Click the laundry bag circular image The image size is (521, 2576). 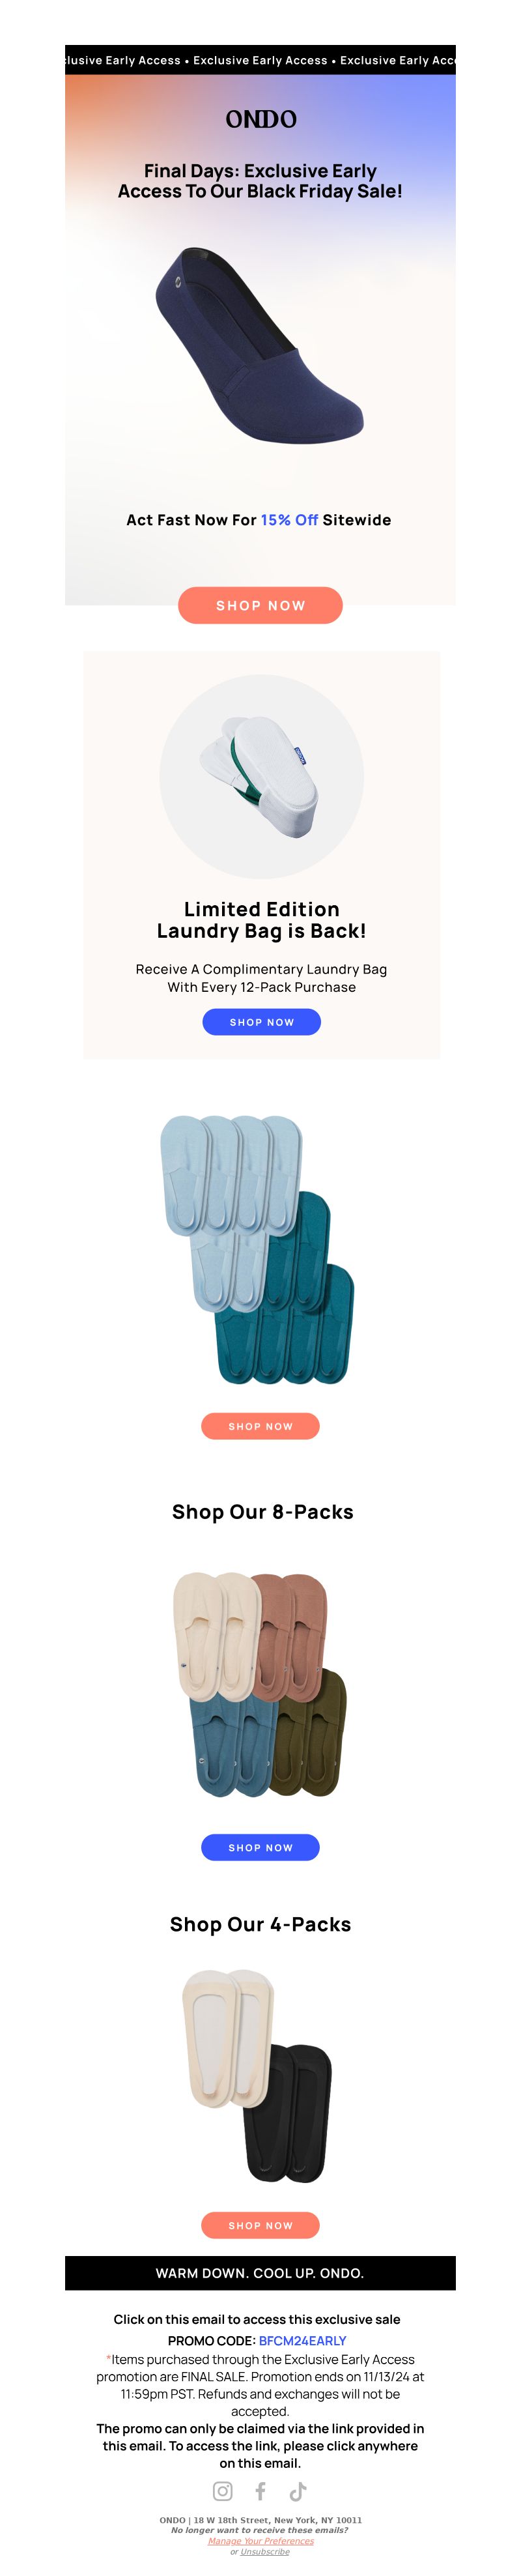tap(262, 777)
